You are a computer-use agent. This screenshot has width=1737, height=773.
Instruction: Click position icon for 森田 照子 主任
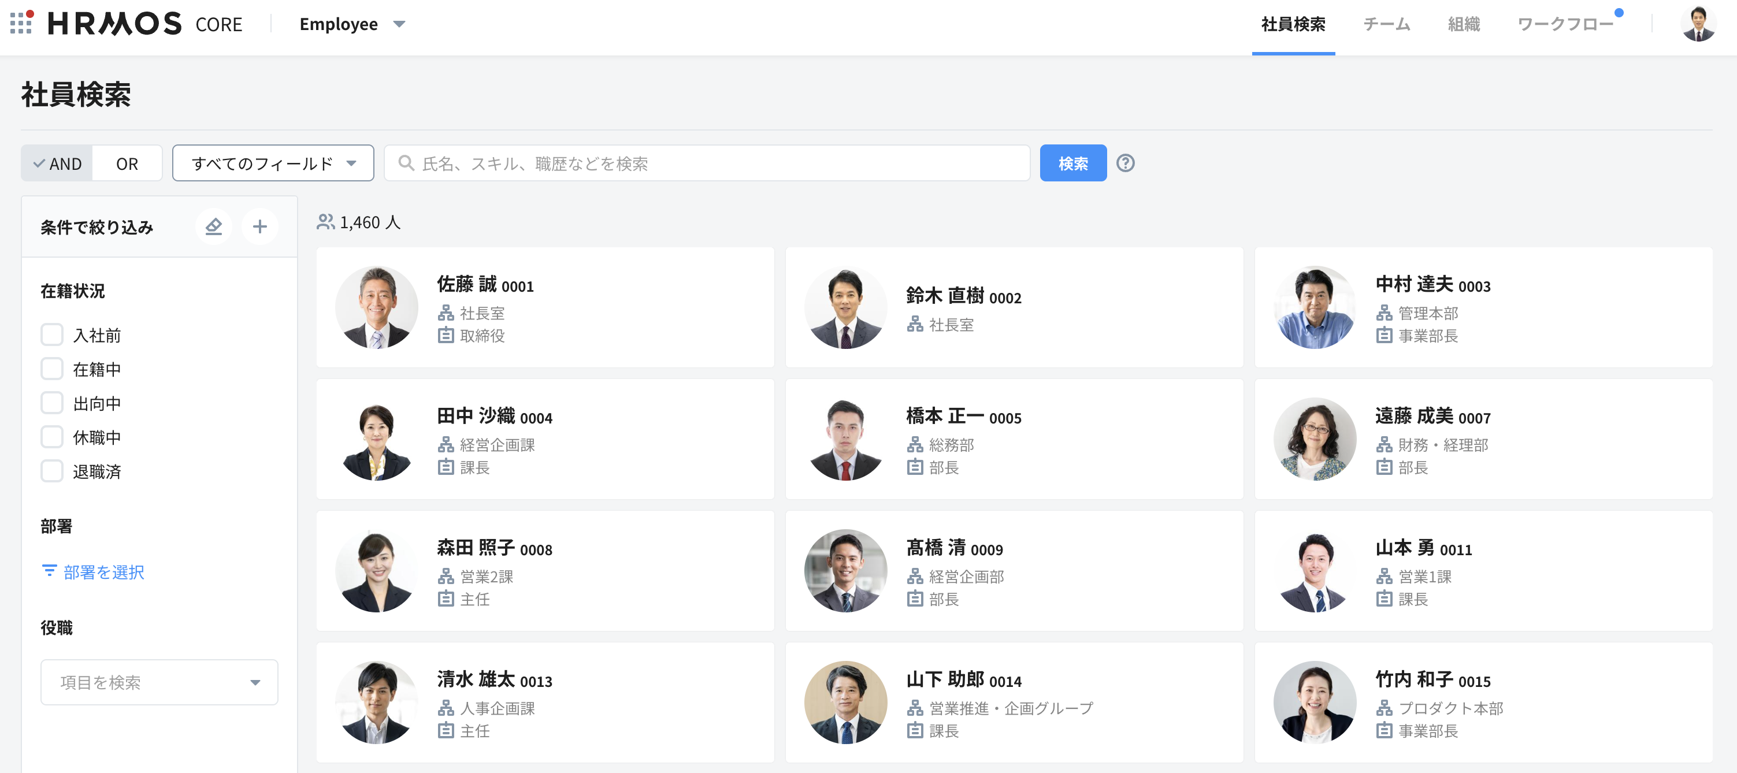[446, 599]
